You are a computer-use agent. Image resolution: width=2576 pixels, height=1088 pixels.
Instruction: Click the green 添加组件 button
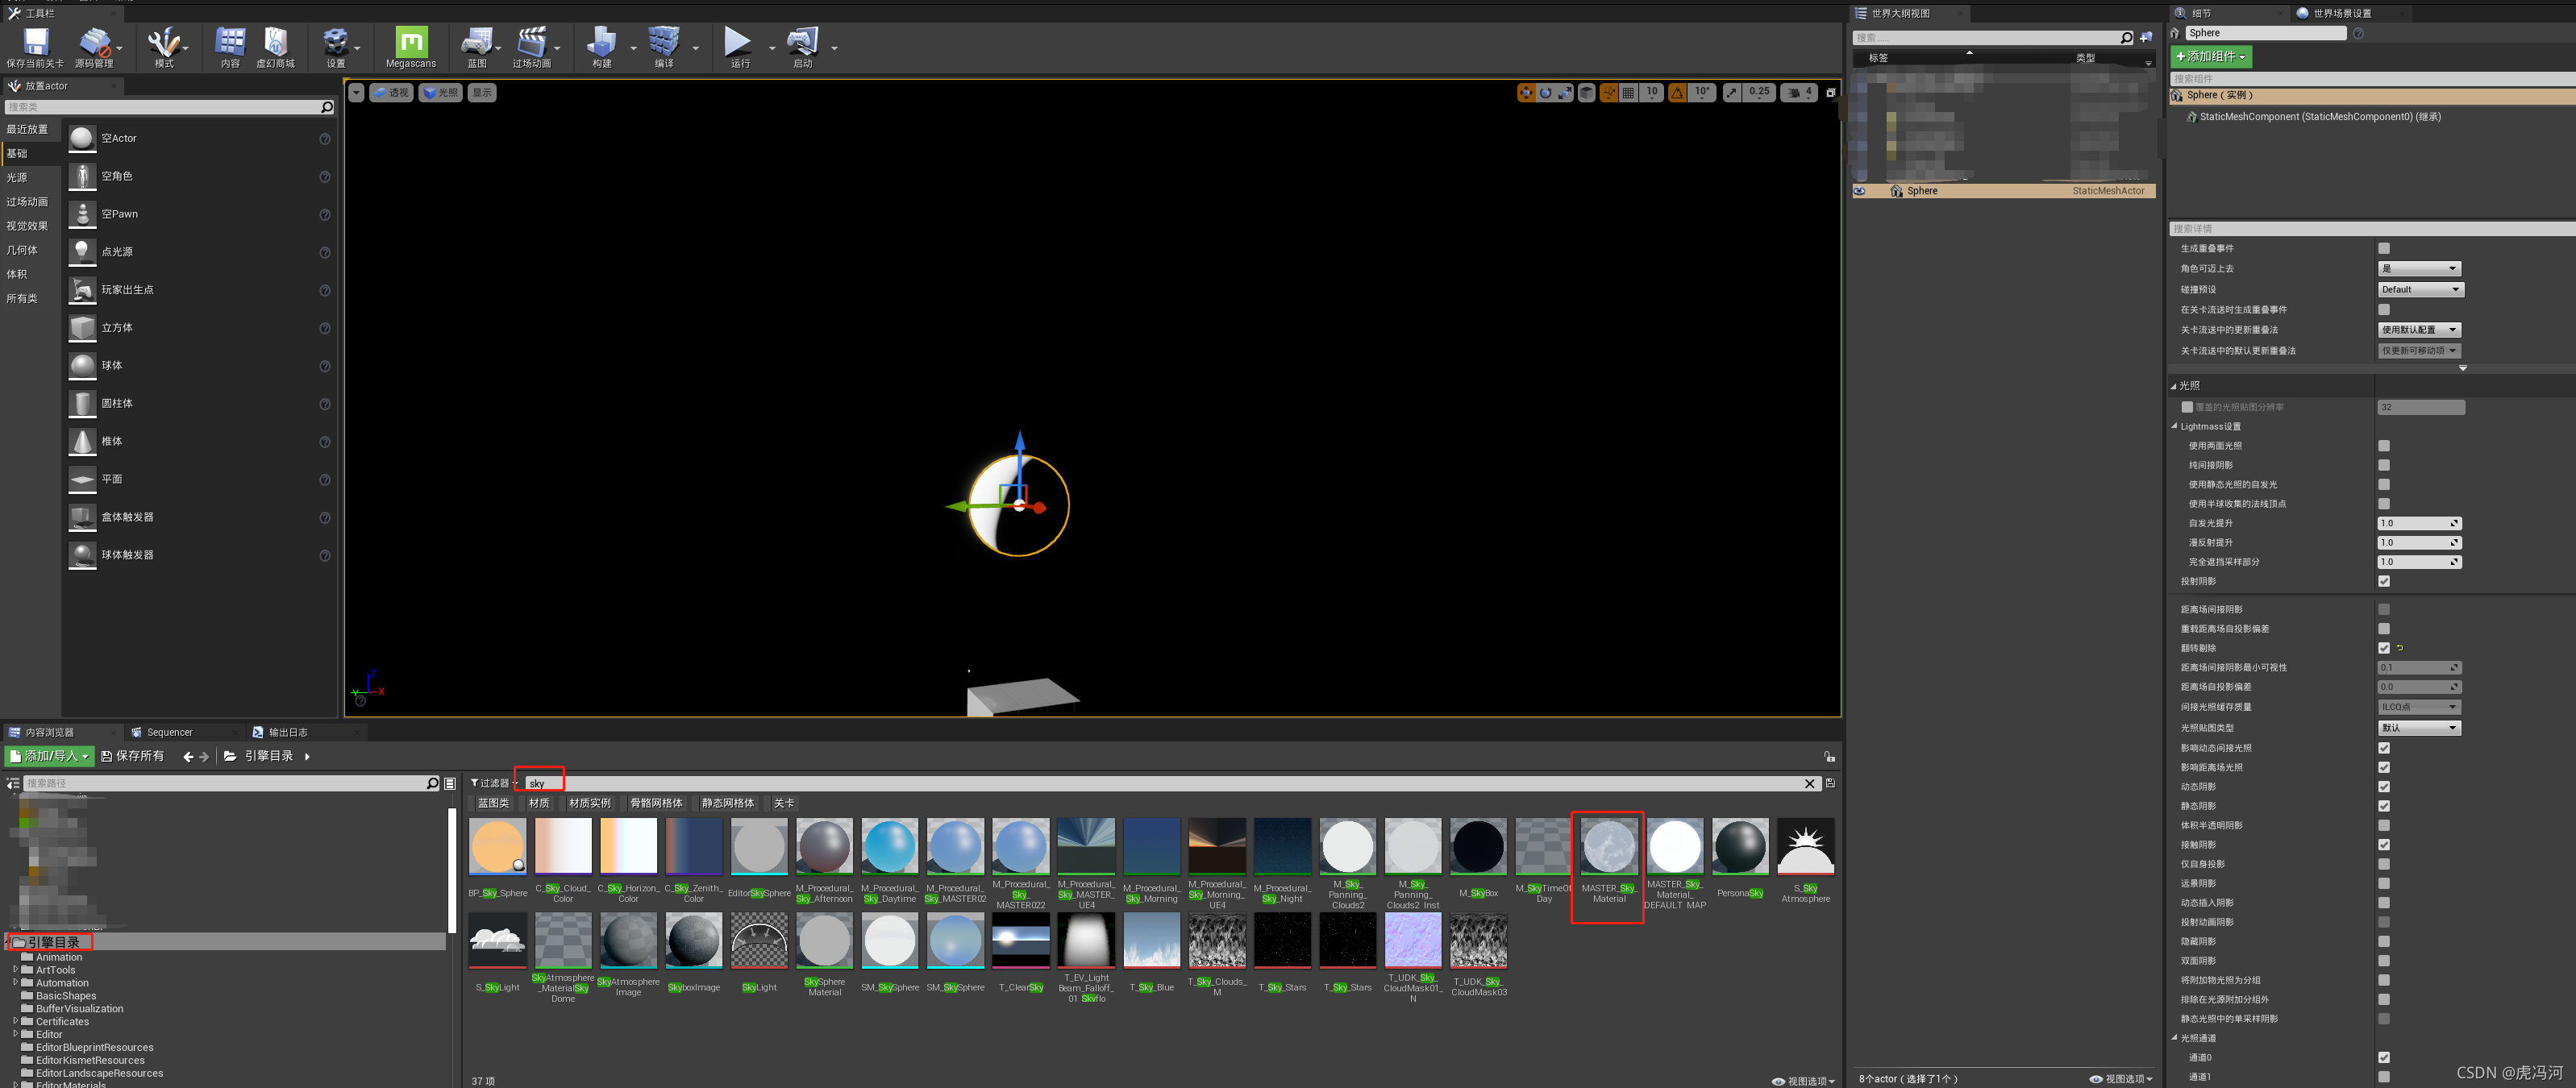[x=2210, y=56]
